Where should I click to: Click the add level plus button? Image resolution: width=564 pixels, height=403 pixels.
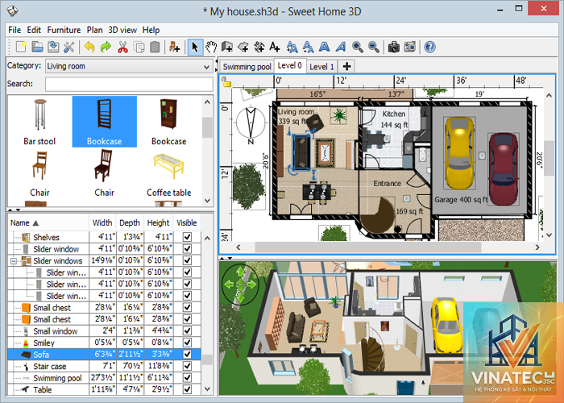(x=346, y=67)
